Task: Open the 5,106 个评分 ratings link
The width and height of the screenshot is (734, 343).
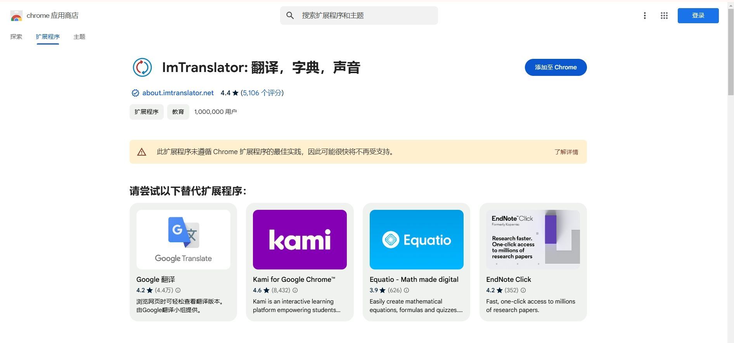Action: pyautogui.click(x=262, y=93)
